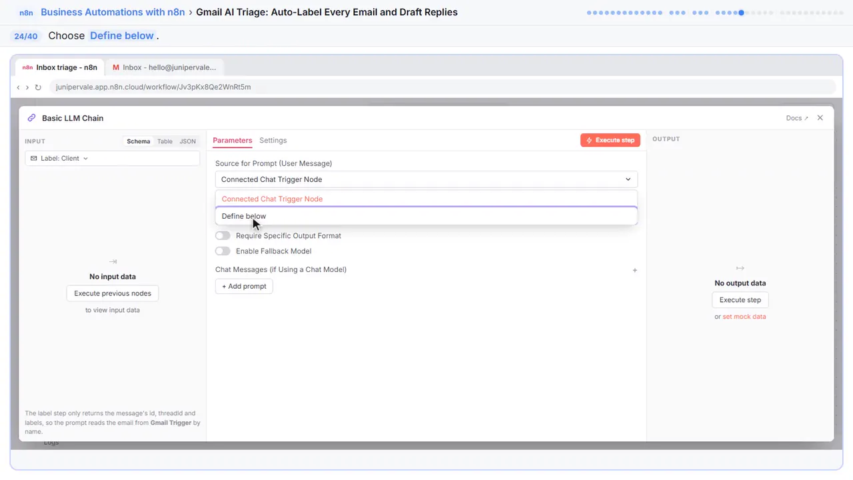Enable the Fallback Model toggle
The image size is (853, 480).
click(223, 251)
